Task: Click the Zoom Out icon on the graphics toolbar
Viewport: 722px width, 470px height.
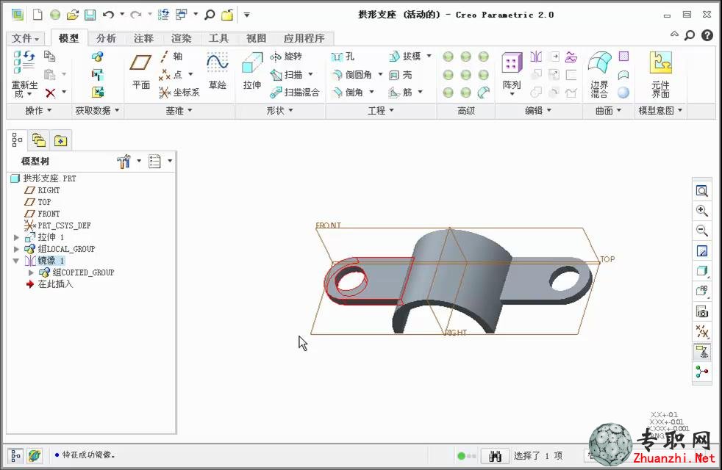Action: click(x=701, y=231)
